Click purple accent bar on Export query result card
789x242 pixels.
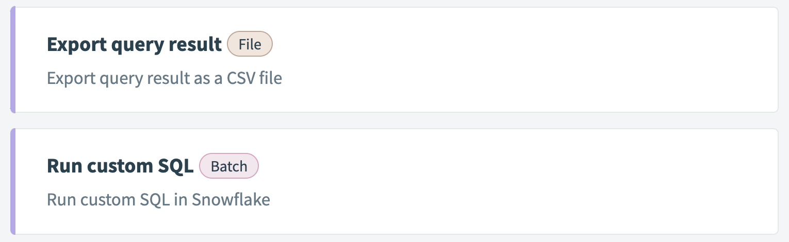13,59
